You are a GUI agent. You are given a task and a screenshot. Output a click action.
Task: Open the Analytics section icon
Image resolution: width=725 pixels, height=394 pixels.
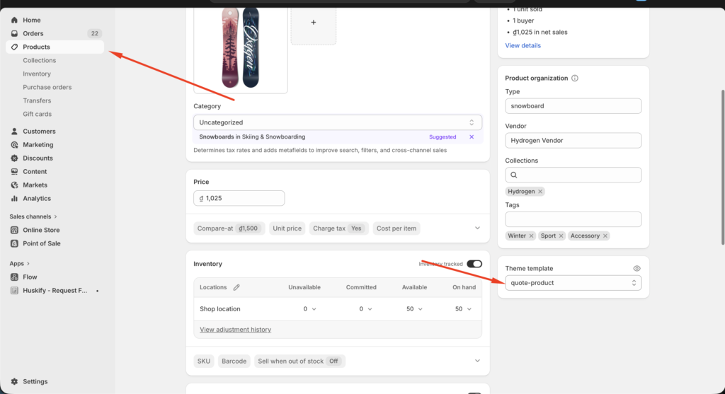click(14, 199)
